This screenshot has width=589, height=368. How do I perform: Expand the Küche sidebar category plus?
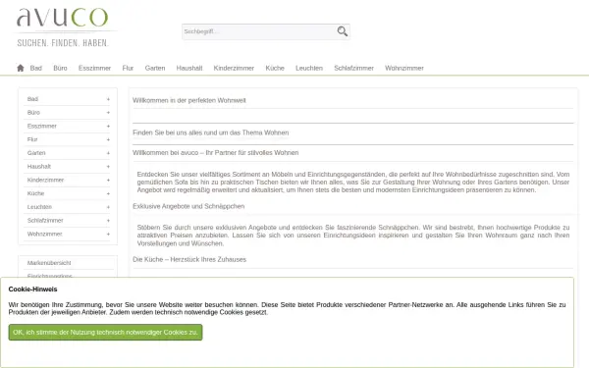click(108, 193)
